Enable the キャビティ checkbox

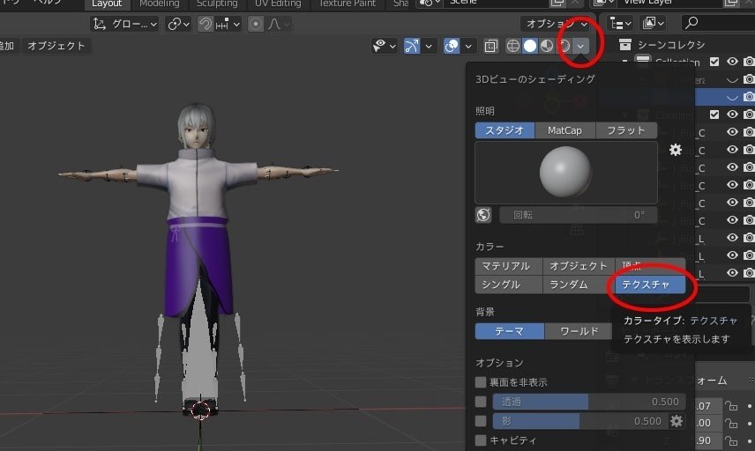tap(481, 440)
